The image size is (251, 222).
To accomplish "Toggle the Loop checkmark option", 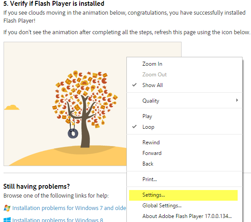I will tap(184, 127).
